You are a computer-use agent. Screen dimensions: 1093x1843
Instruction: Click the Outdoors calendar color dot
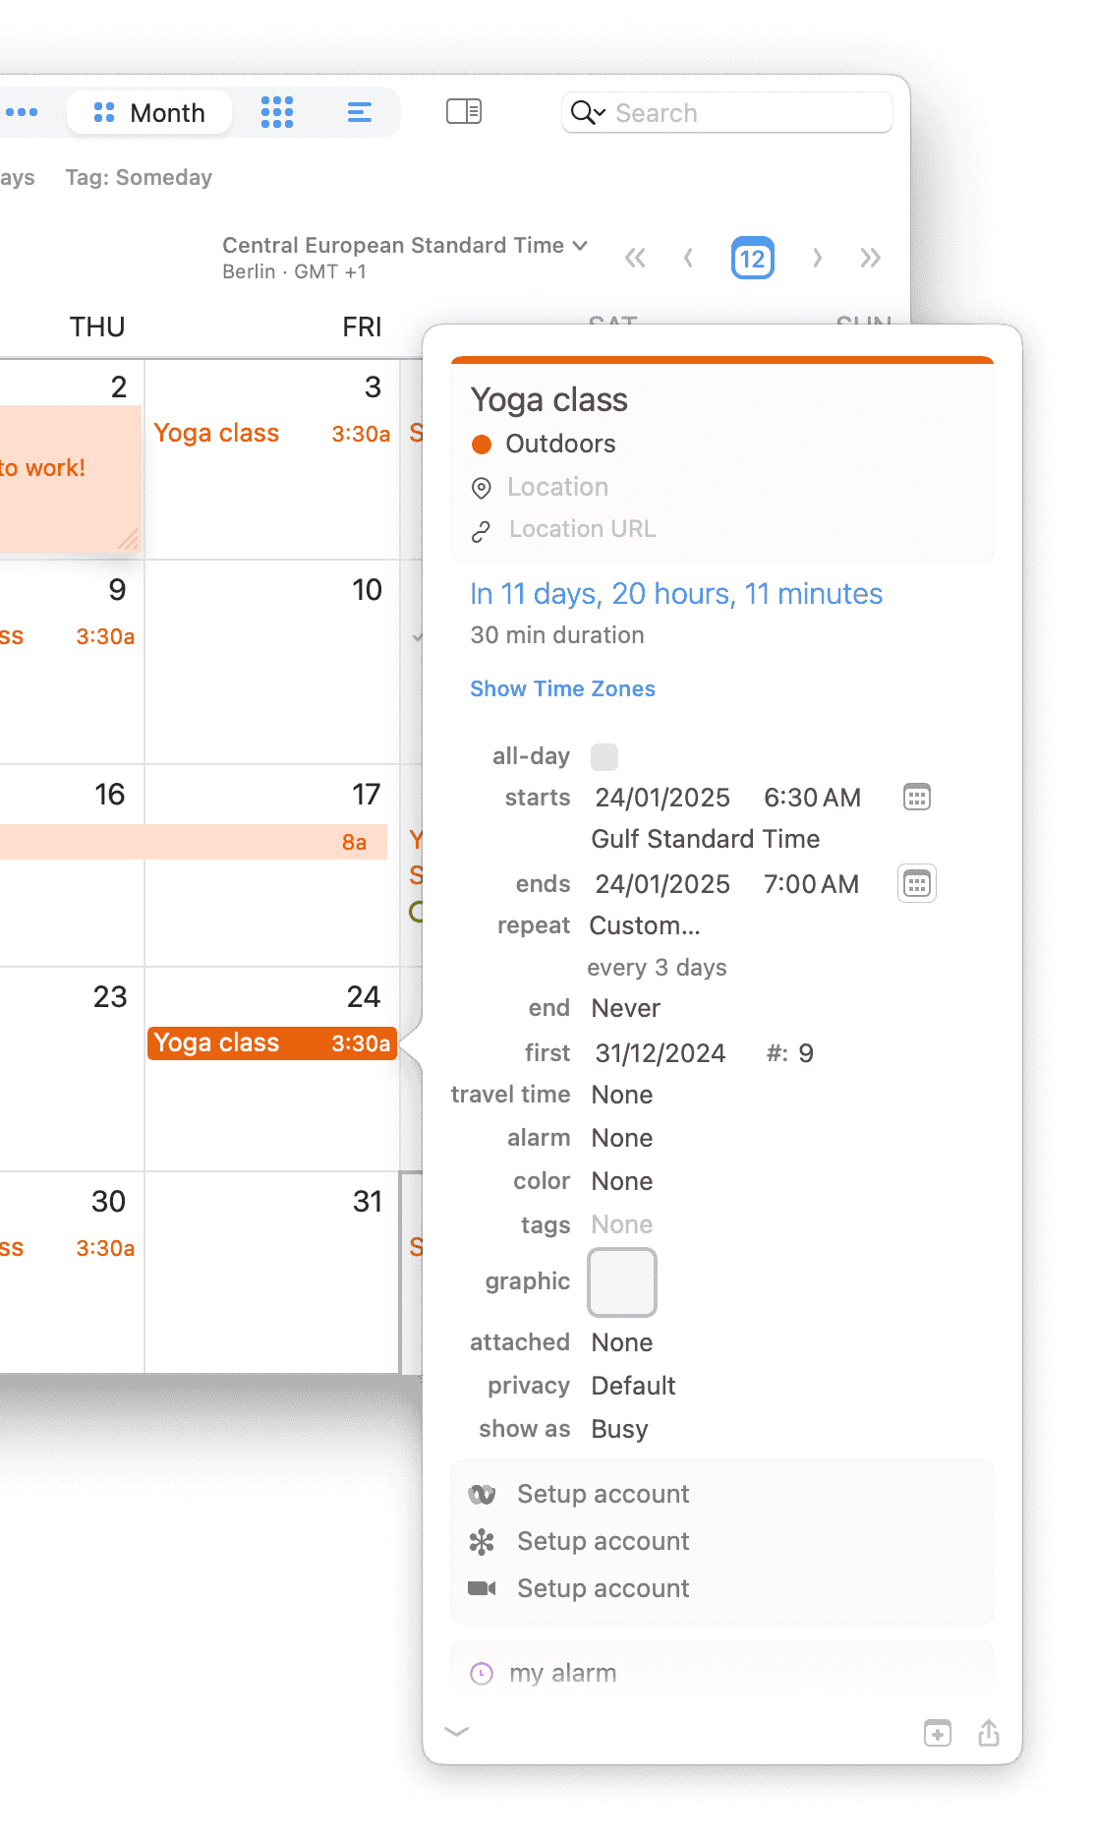483,444
